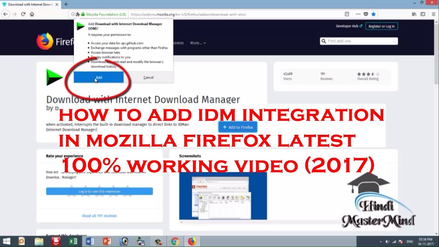Click Log in to rate this extension

[x=99, y=191]
